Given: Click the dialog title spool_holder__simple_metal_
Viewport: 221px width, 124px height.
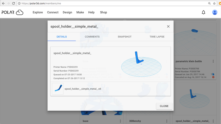Looking at the screenshot, I should [74, 26].
